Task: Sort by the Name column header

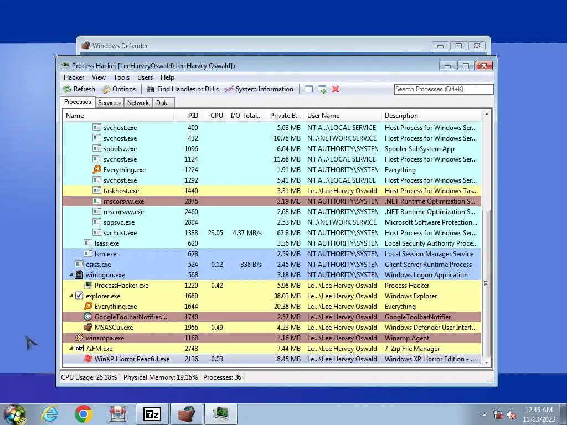Action: pos(118,116)
